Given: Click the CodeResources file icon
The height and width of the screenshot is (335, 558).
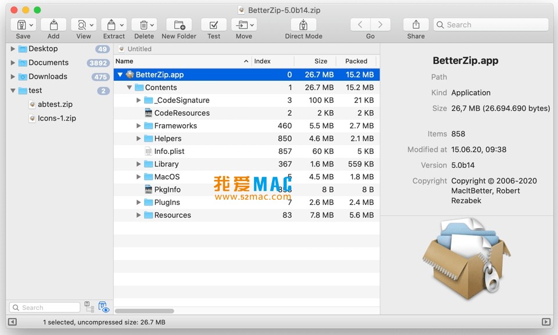Looking at the screenshot, I should click(x=148, y=113).
